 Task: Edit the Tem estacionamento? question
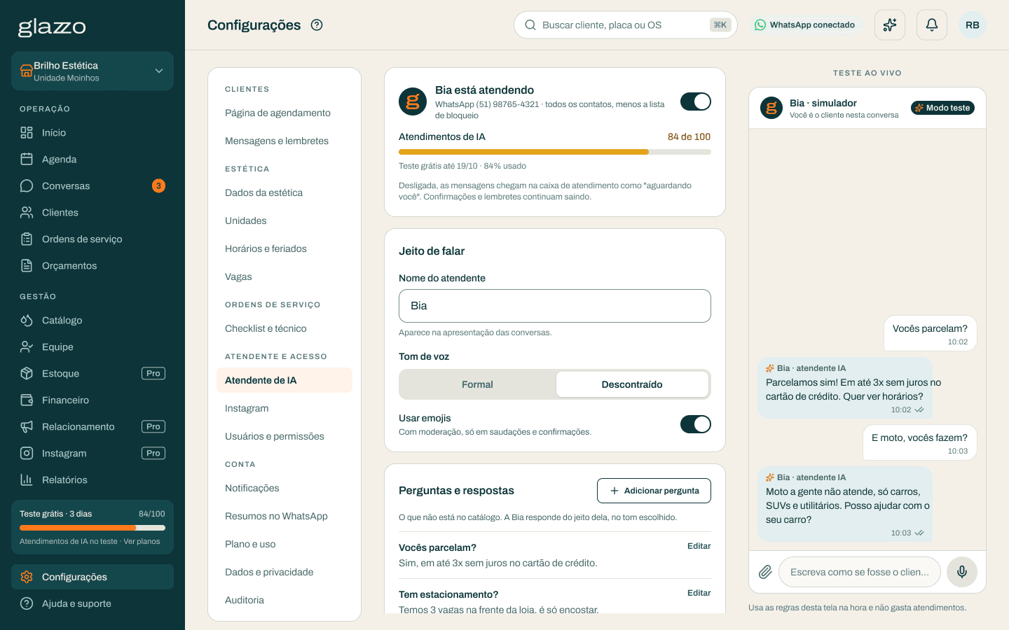click(699, 593)
